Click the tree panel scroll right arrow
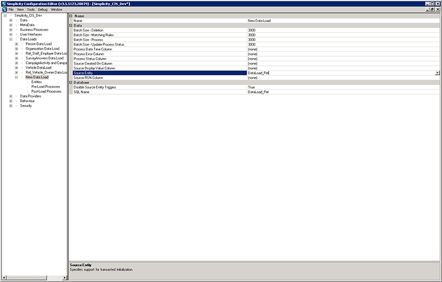 pos(65,278)
